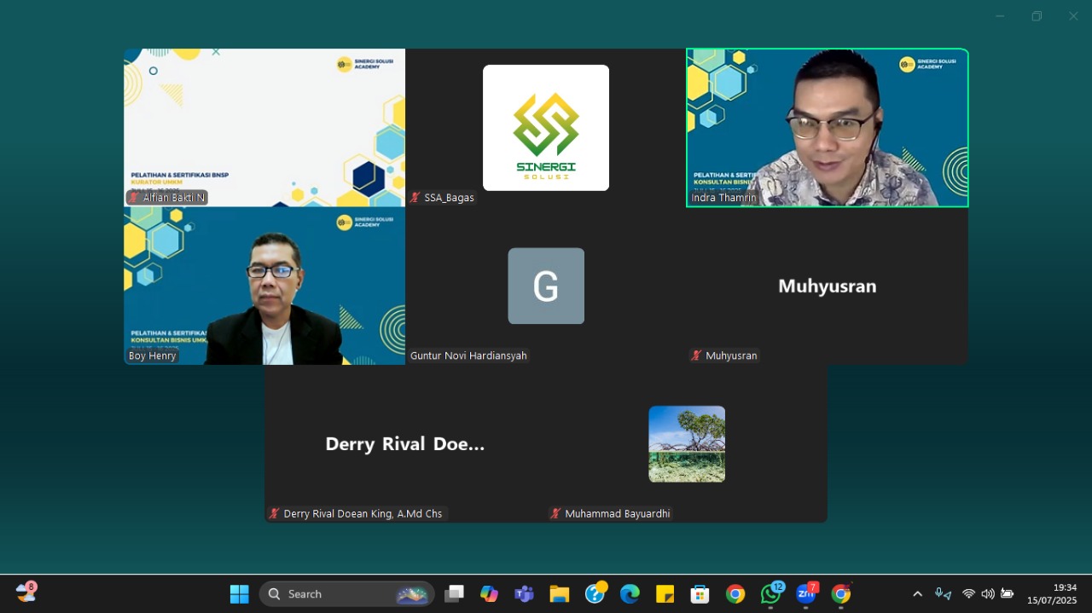The image size is (1092, 613).
Task: Expand the hidden system tray icons
Action: click(x=918, y=594)
